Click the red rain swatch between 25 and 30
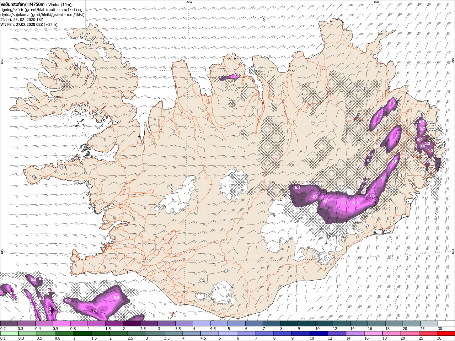This screenshot has width=455, height=341. (x=428, y=334)
